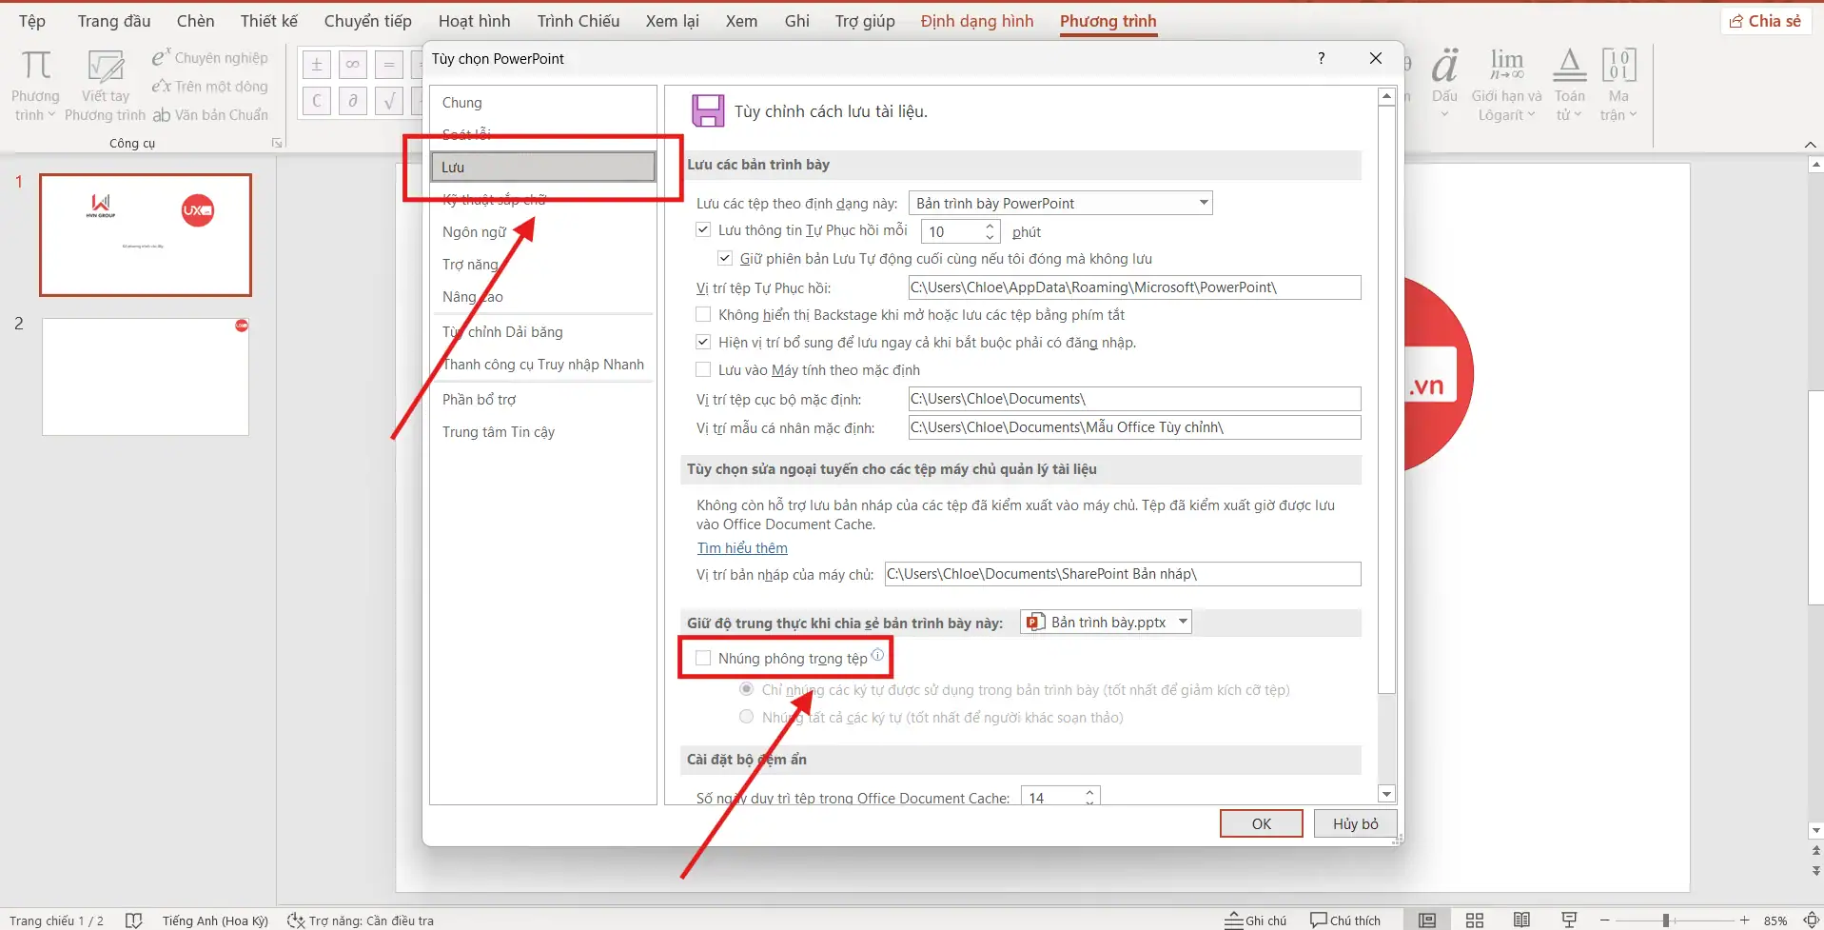This screenshot has width=1824, height=930.
Task: Expand the Bản trình bày.pptx dropdown
Action: tap(1183, 622)
